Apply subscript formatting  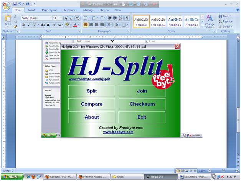tap(48, 25)
